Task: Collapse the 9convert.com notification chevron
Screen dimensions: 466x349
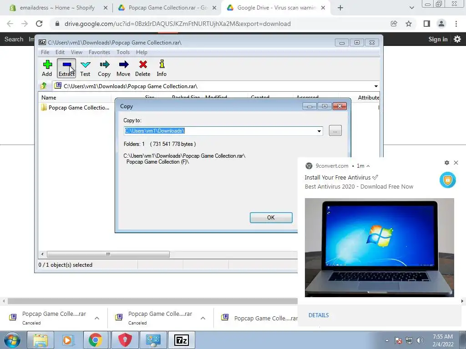Action: click(368, 166)
